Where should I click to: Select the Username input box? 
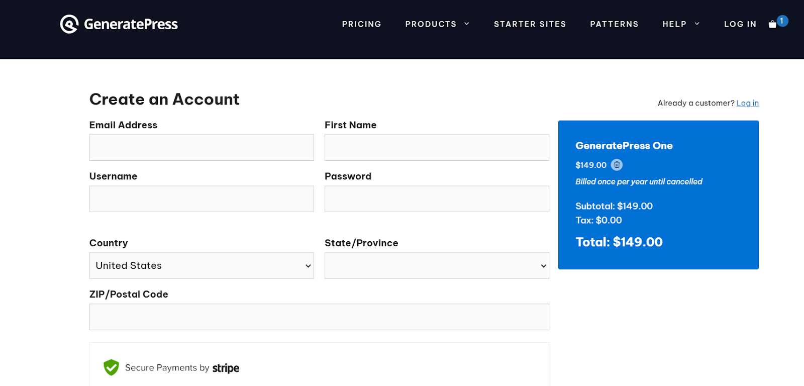click(202, 199)
